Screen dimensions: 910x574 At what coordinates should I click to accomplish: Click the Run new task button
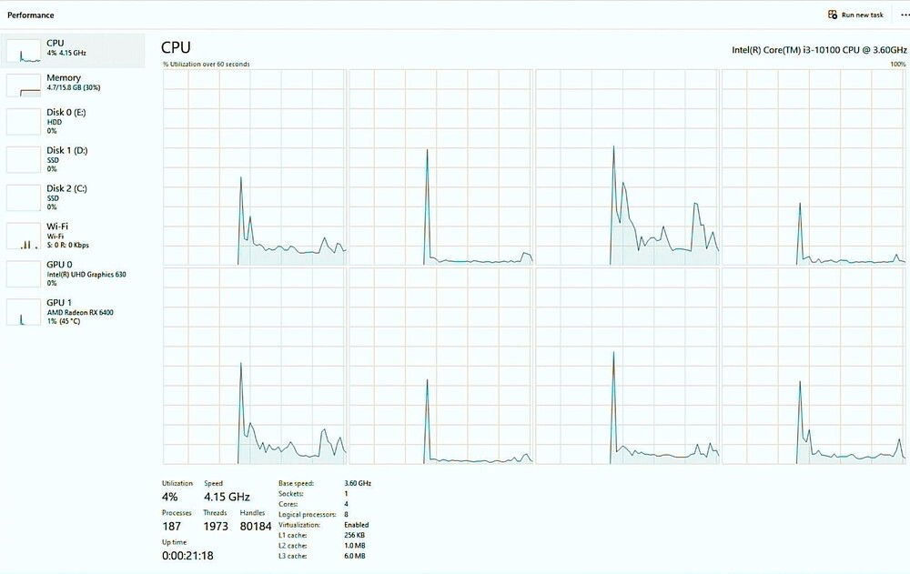point(862,15)
